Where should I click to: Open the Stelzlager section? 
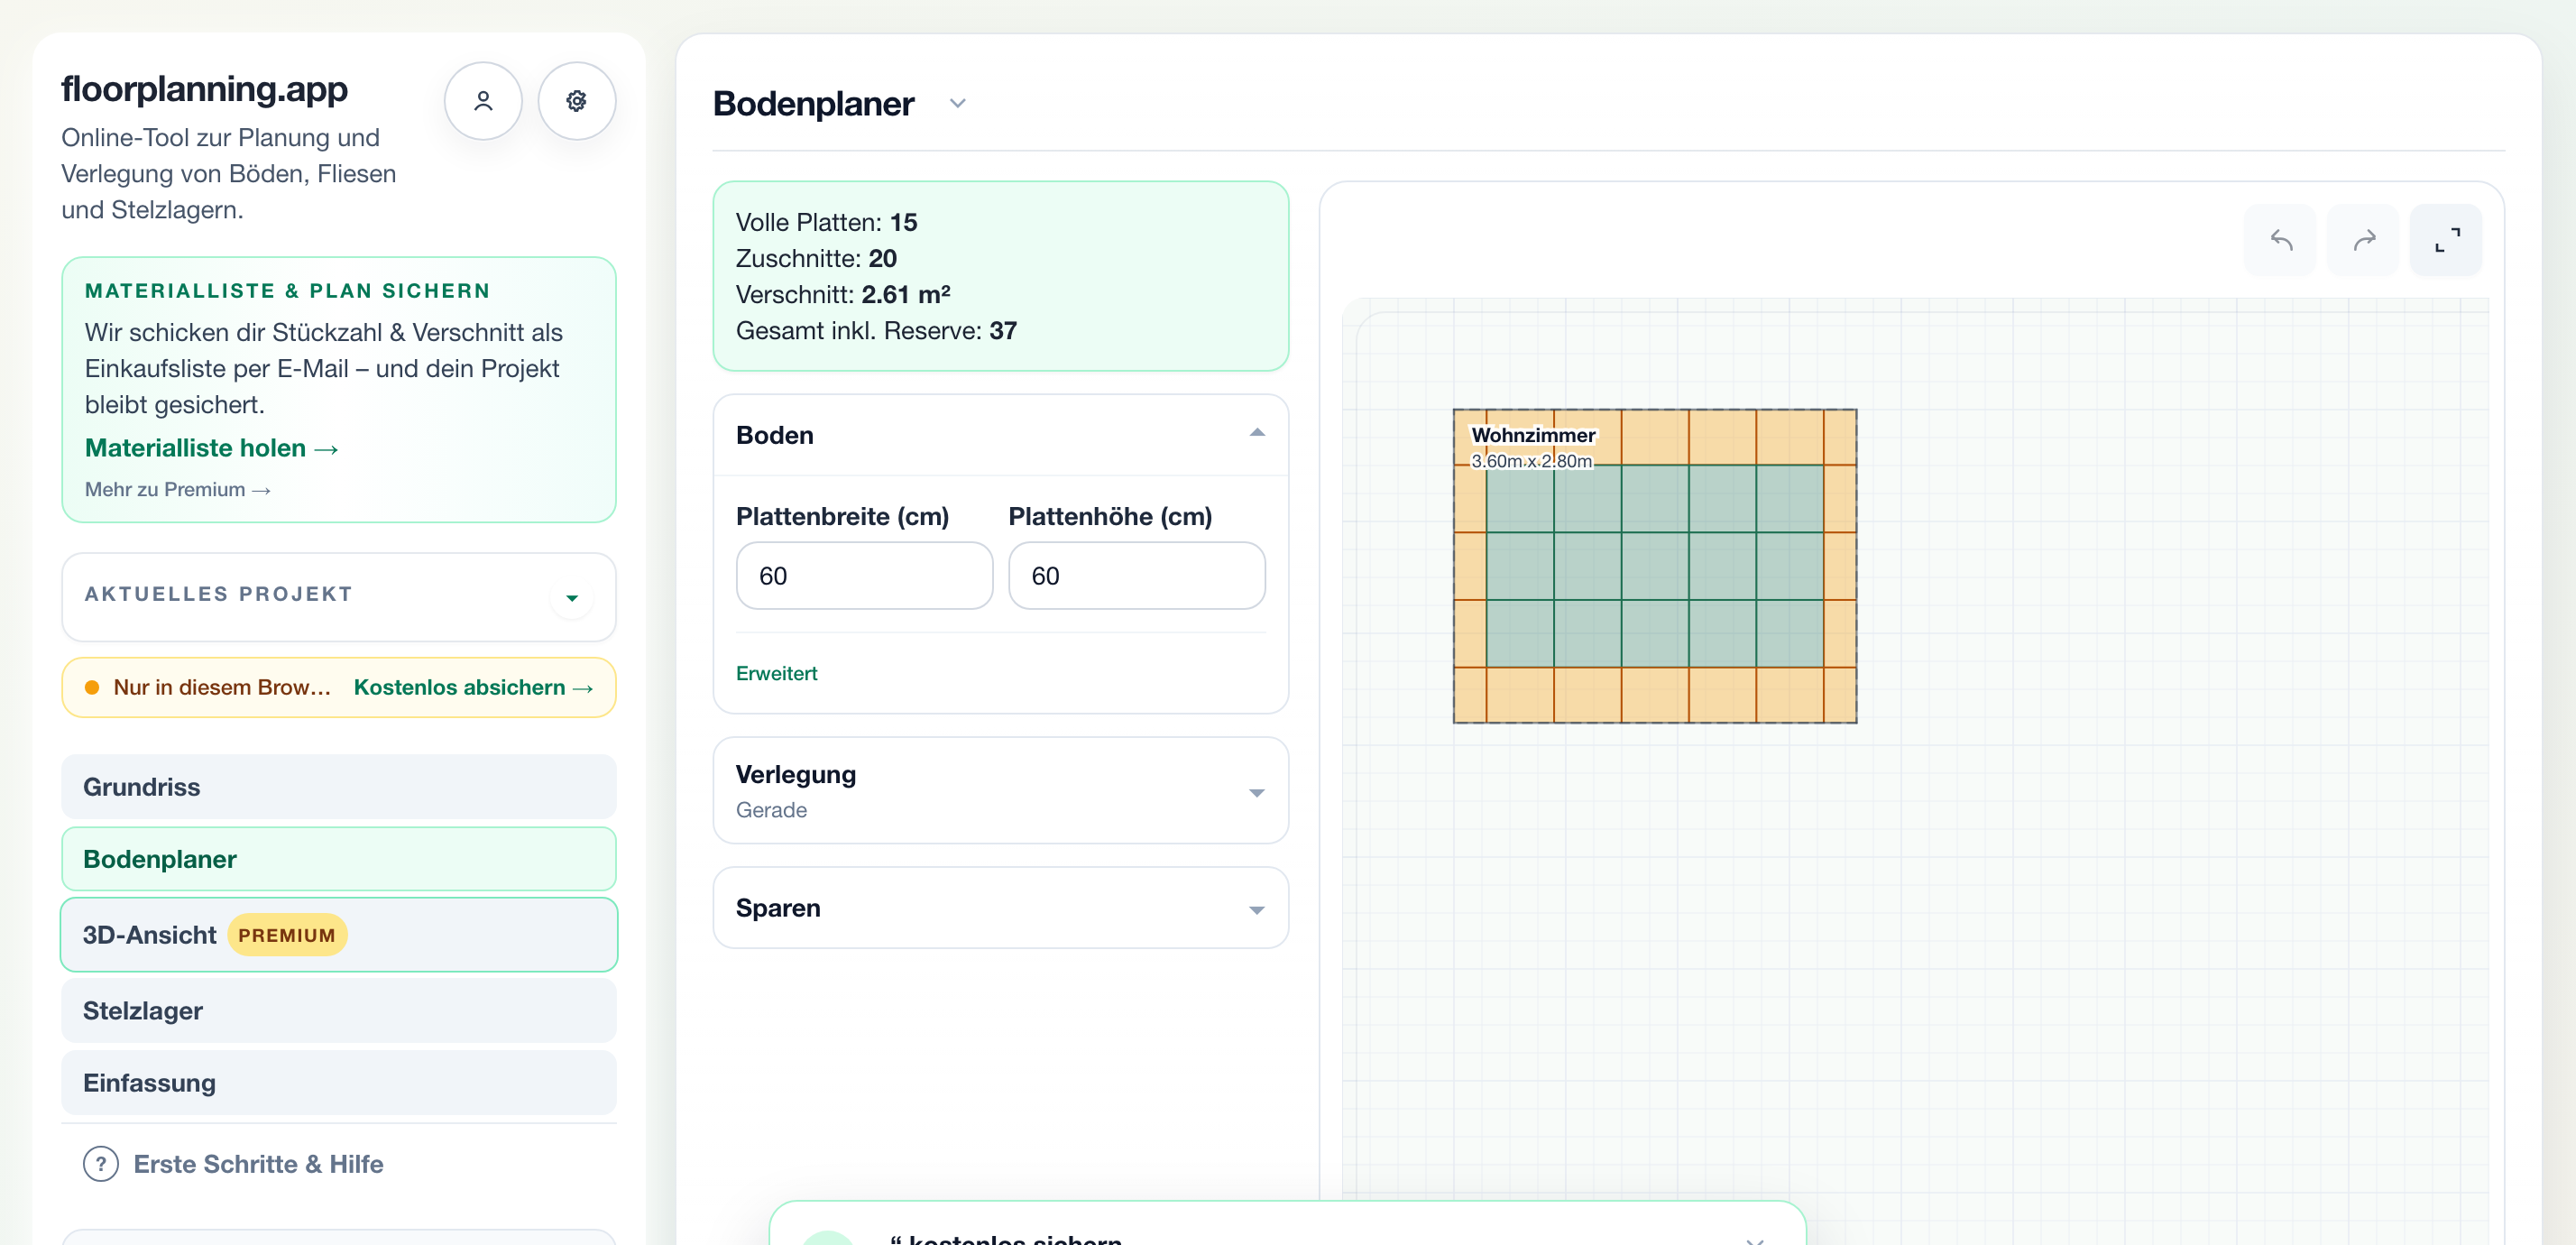(339, 1011)
